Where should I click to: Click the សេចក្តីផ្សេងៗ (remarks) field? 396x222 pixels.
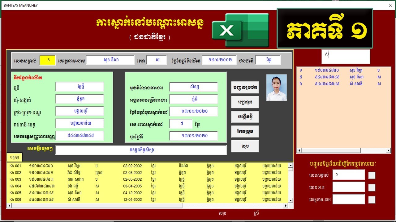(141, 150)
